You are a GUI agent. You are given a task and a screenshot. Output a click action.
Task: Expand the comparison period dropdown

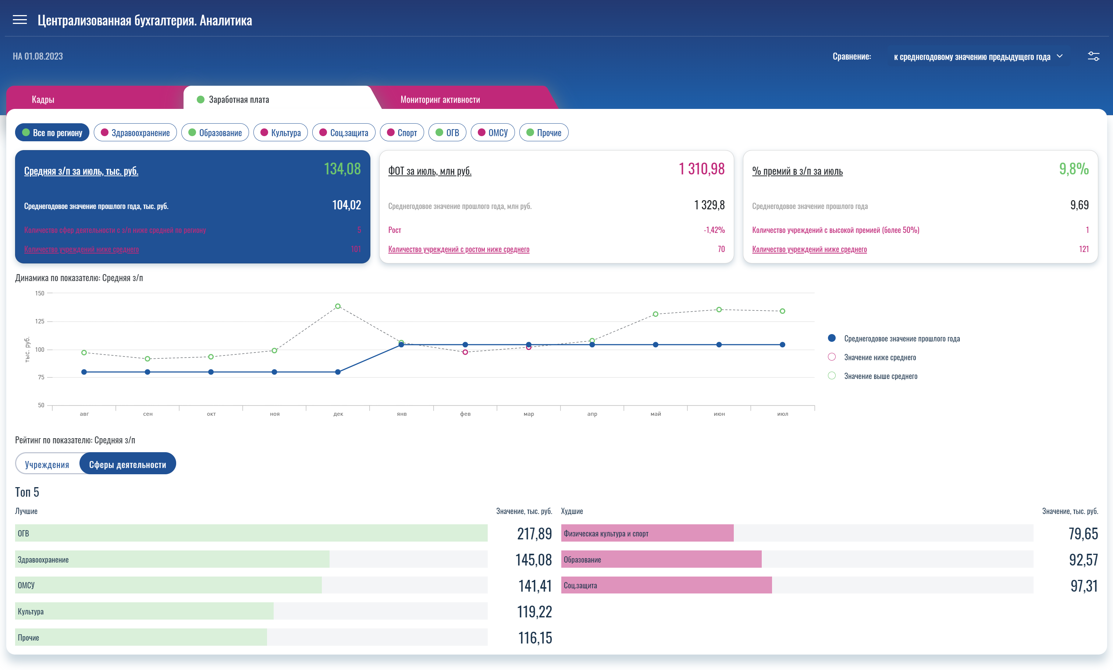tap(971, 56)
